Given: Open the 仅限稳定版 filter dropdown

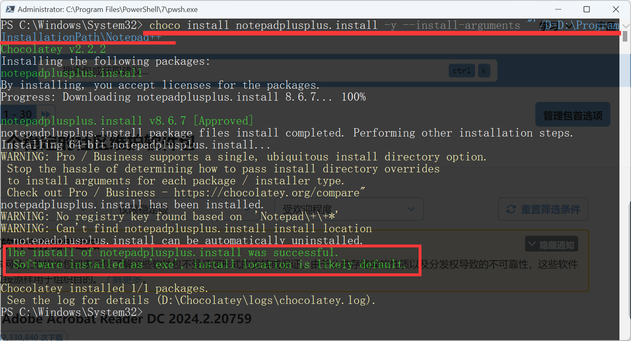Looking at the screenshot, I should [186, 209].
